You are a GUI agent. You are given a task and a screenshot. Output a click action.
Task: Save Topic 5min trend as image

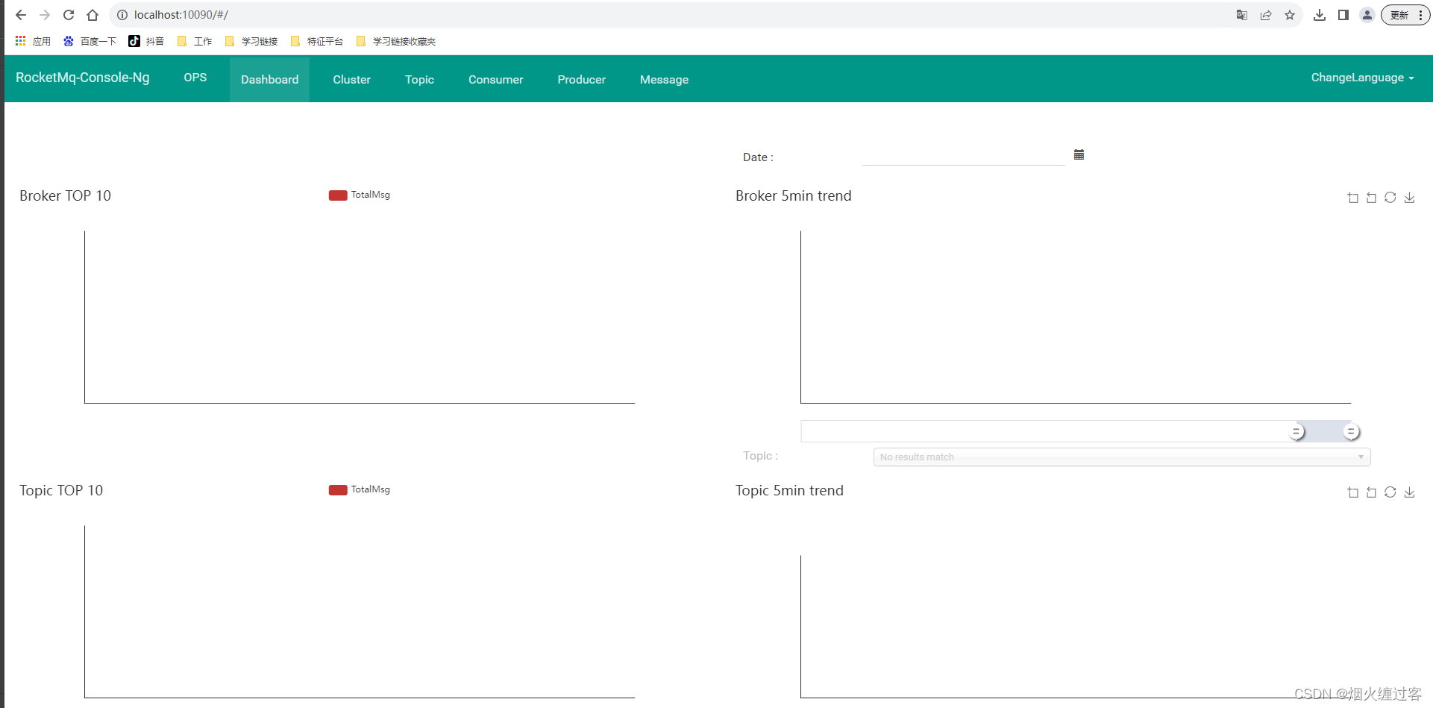pyautogui.click(x=1409, y=492)
